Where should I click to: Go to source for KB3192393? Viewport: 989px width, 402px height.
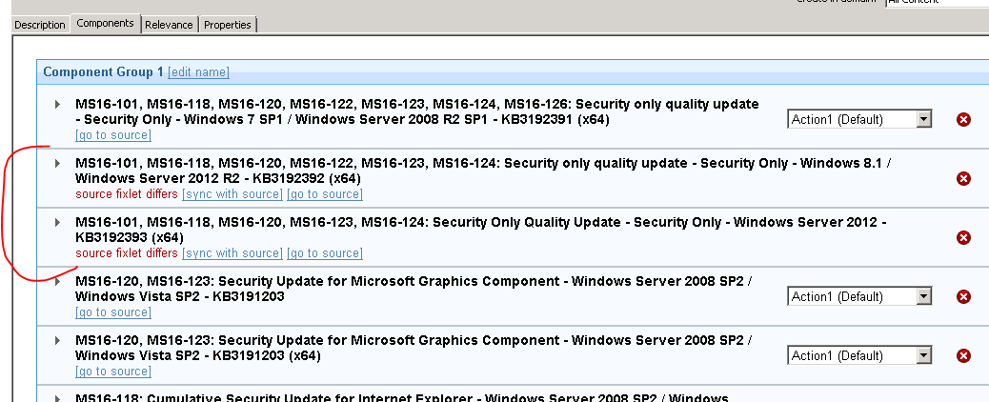coord(325,253)
